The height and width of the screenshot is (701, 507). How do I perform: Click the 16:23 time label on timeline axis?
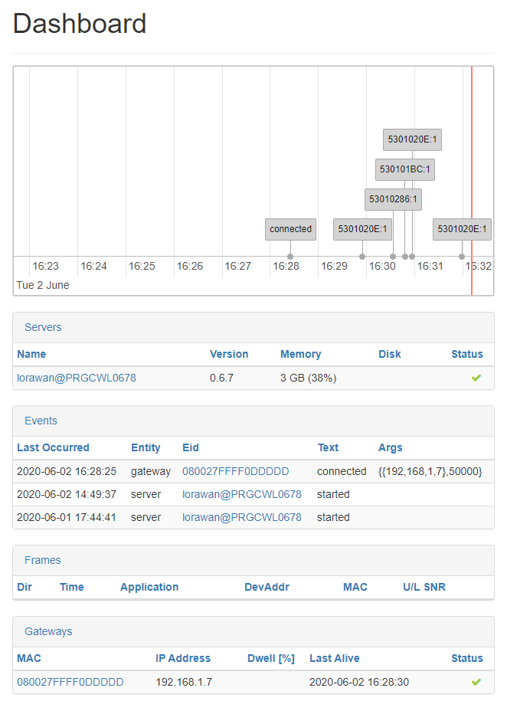click(x=46, y=267)
